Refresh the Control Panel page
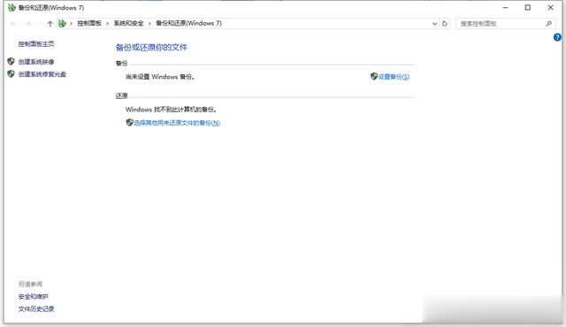 [x=445, y=24]
